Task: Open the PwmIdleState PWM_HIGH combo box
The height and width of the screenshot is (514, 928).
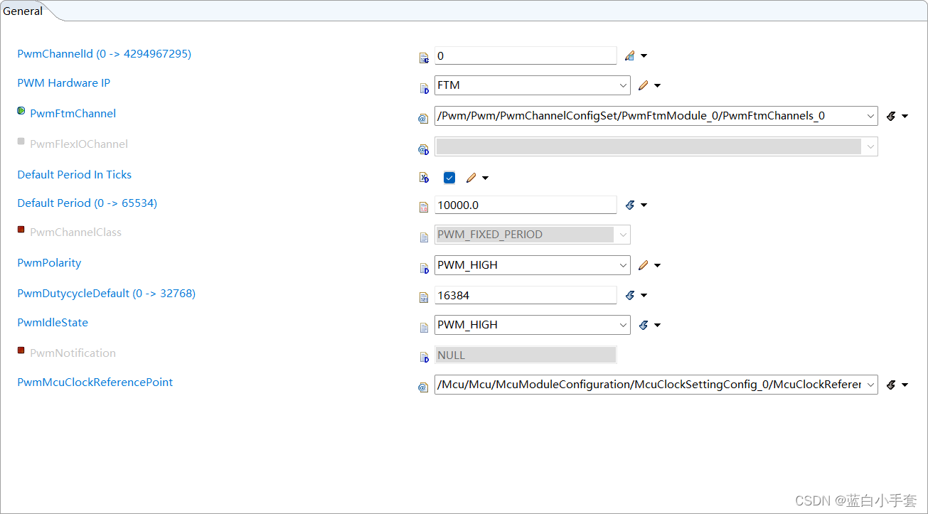Action: 532,325
